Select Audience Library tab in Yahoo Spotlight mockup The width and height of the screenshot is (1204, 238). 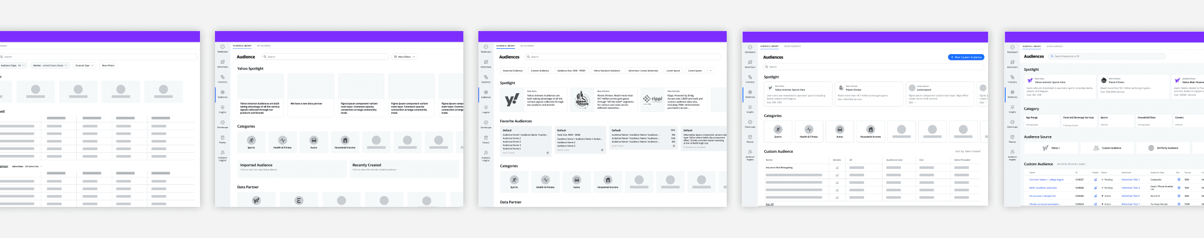[x=242, y=46]
